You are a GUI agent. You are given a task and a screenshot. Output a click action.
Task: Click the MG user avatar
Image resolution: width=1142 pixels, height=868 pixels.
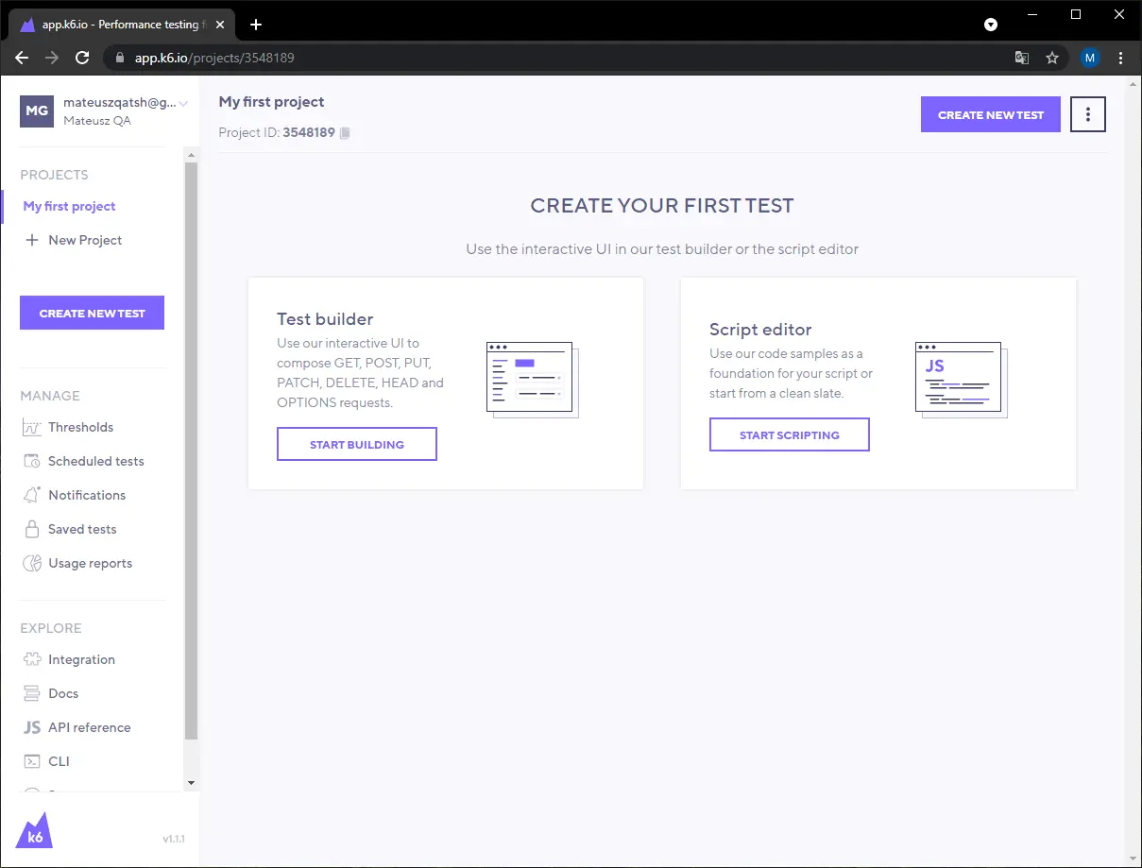click(37, 111)
